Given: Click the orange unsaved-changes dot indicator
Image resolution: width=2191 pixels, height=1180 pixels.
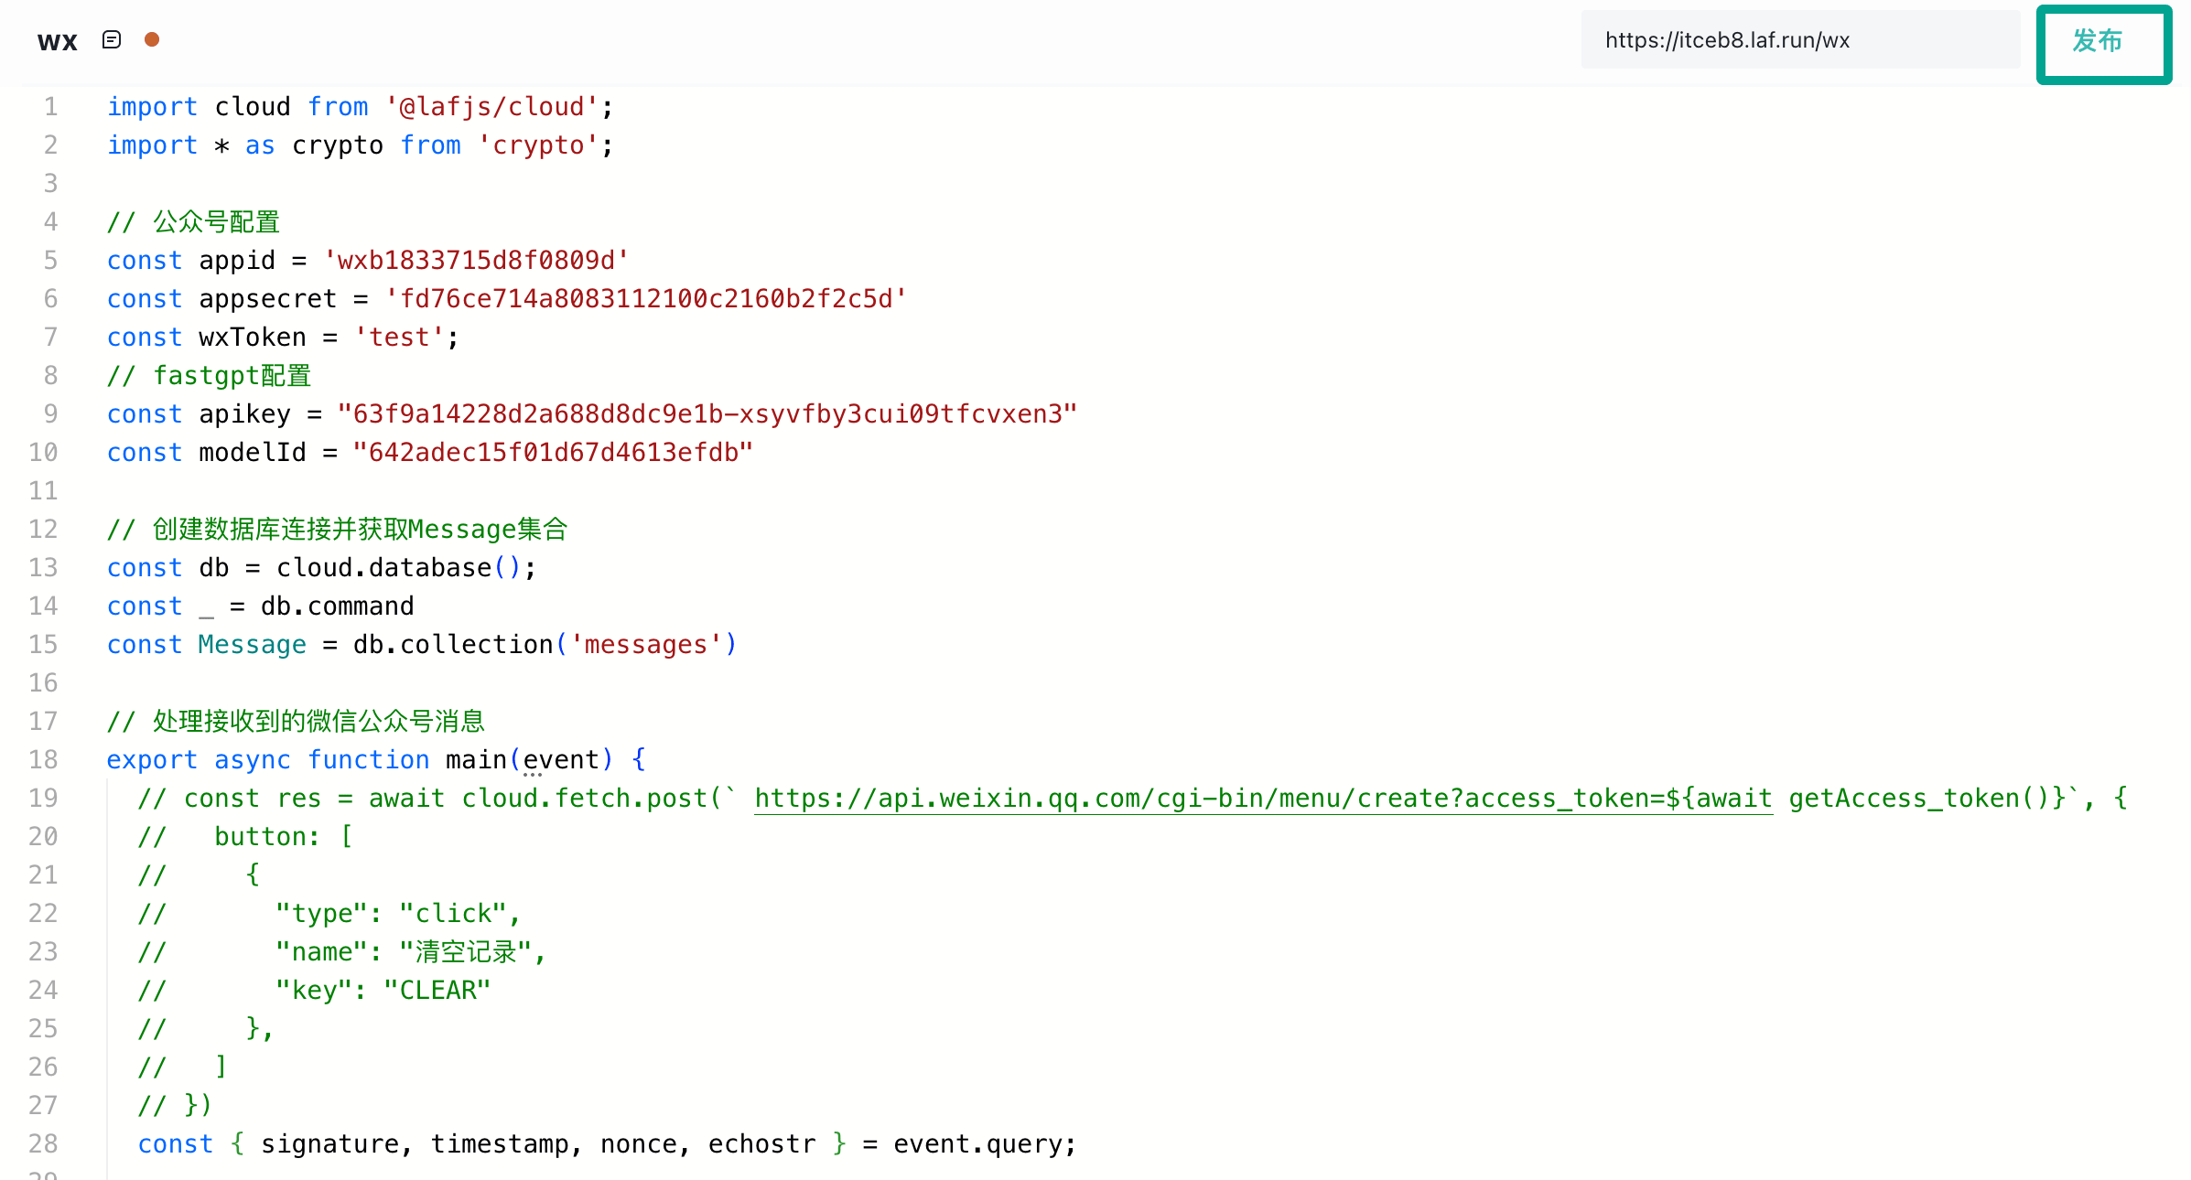Looking at the screenshot, I should (152, 40).
